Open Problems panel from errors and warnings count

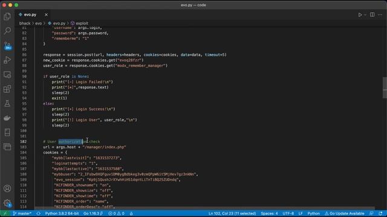pos(116,213)
